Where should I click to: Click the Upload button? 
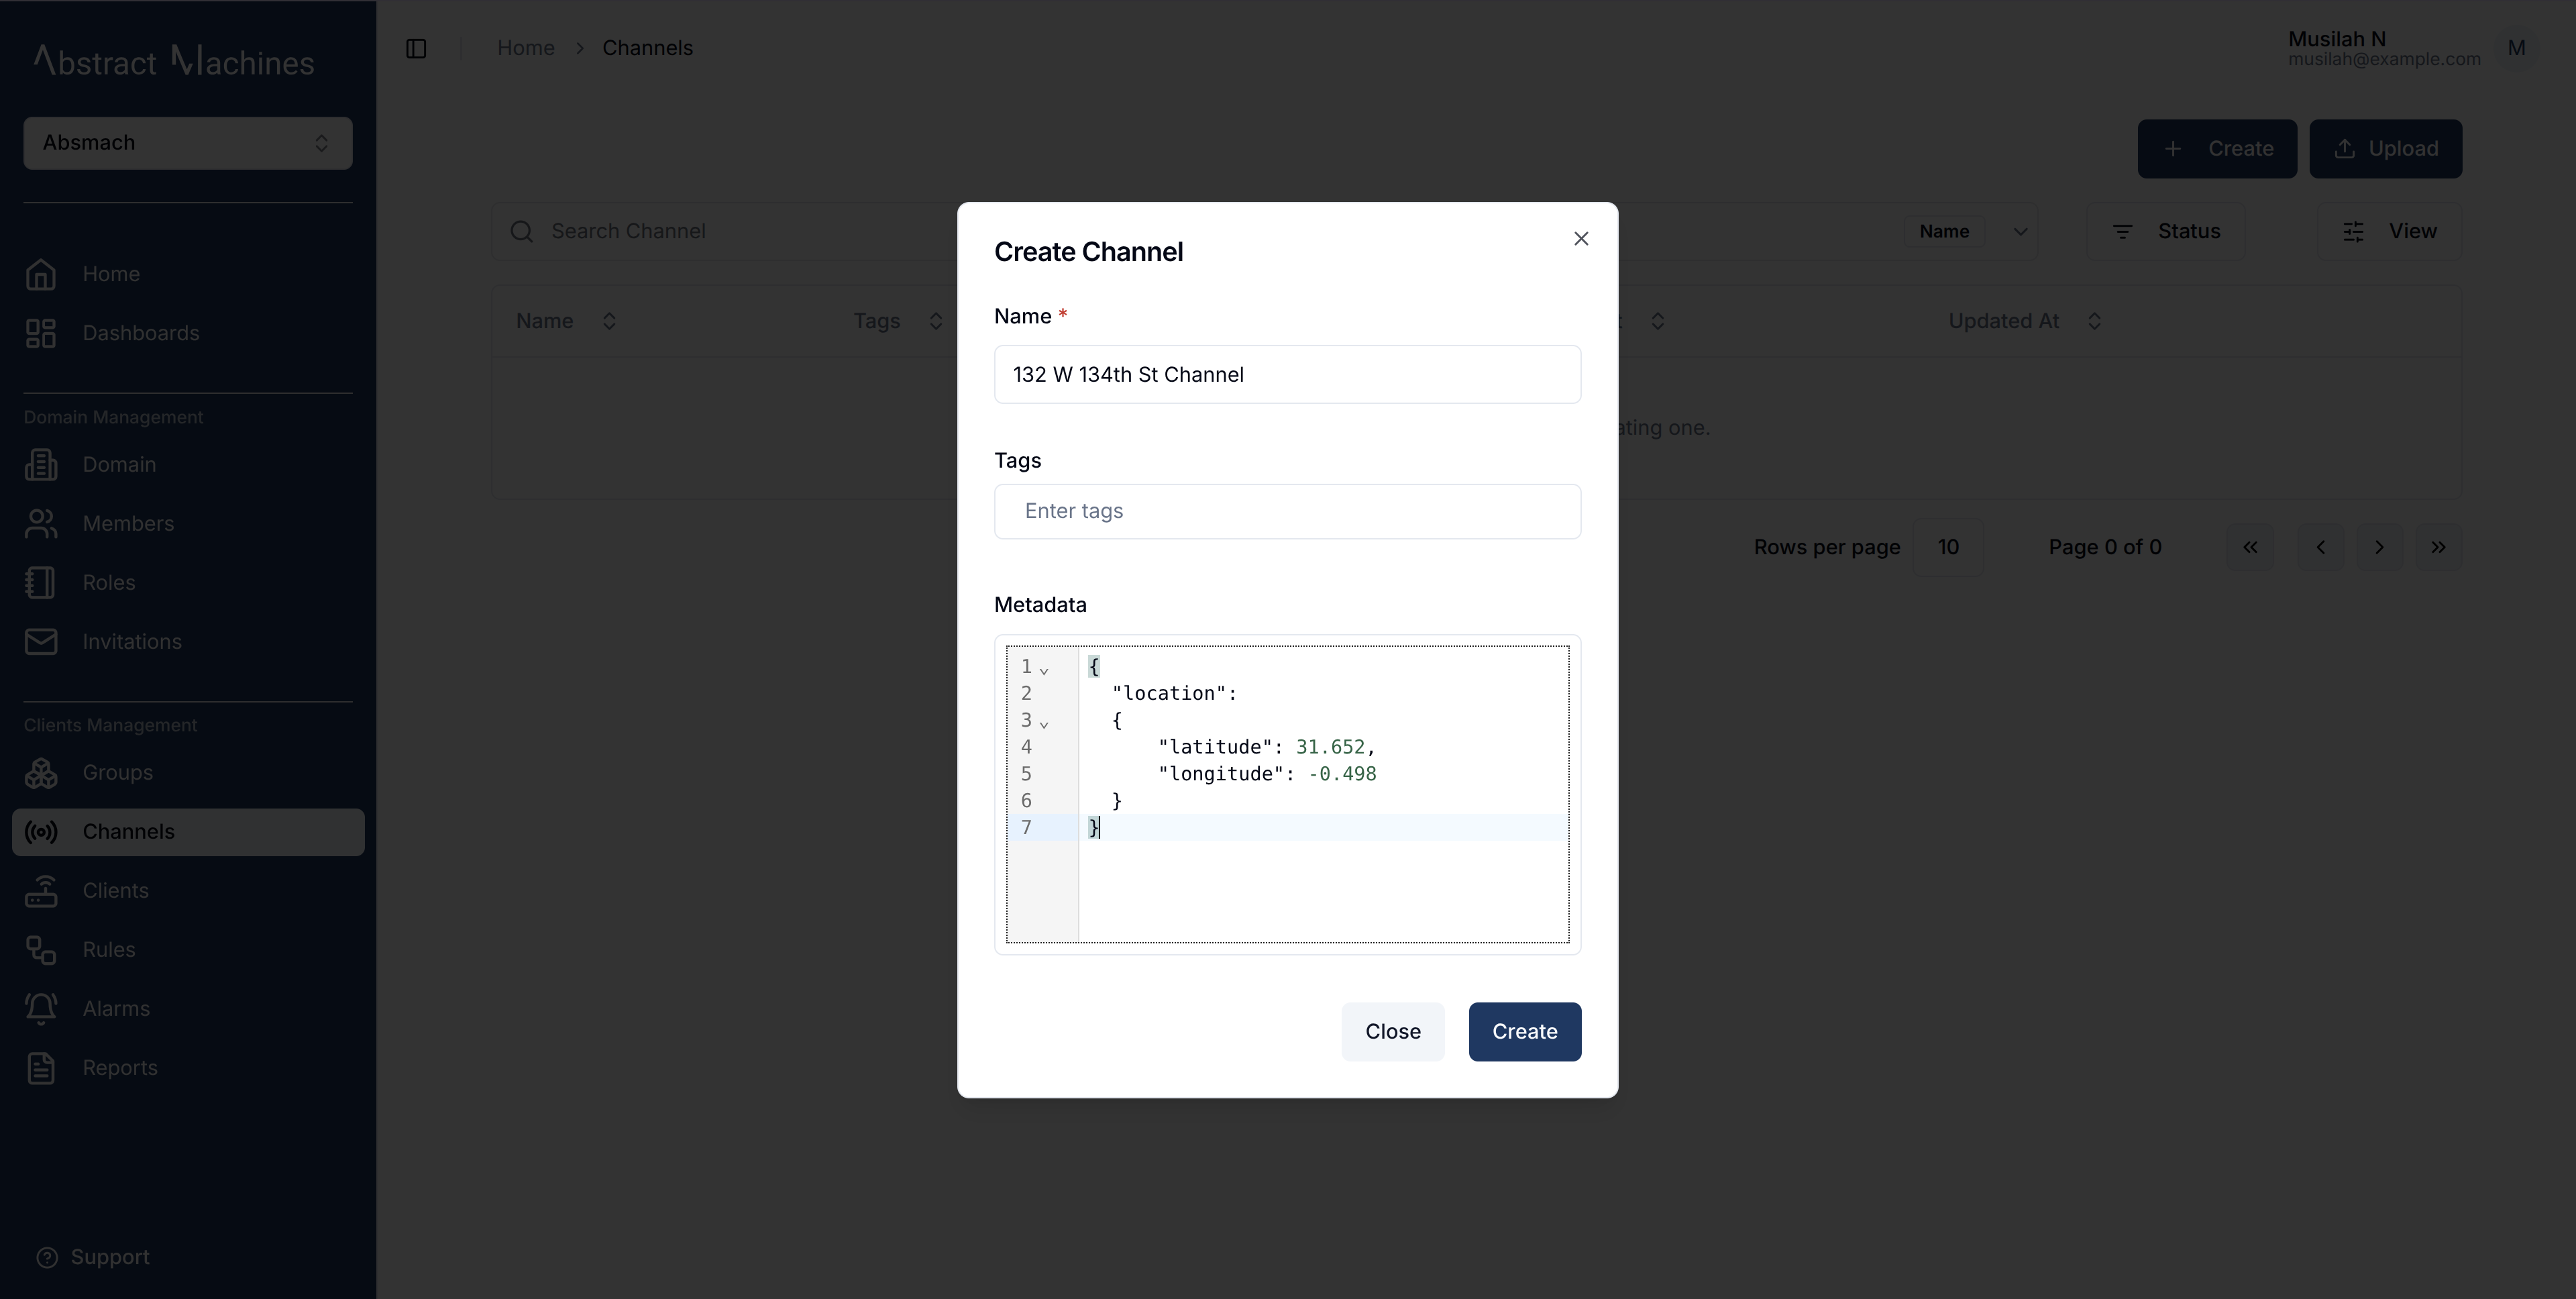[2385, 149]
